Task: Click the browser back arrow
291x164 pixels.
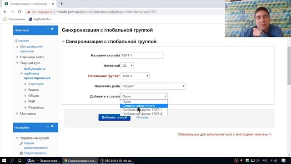Action: pyautogui.click(x=5, y=12)
